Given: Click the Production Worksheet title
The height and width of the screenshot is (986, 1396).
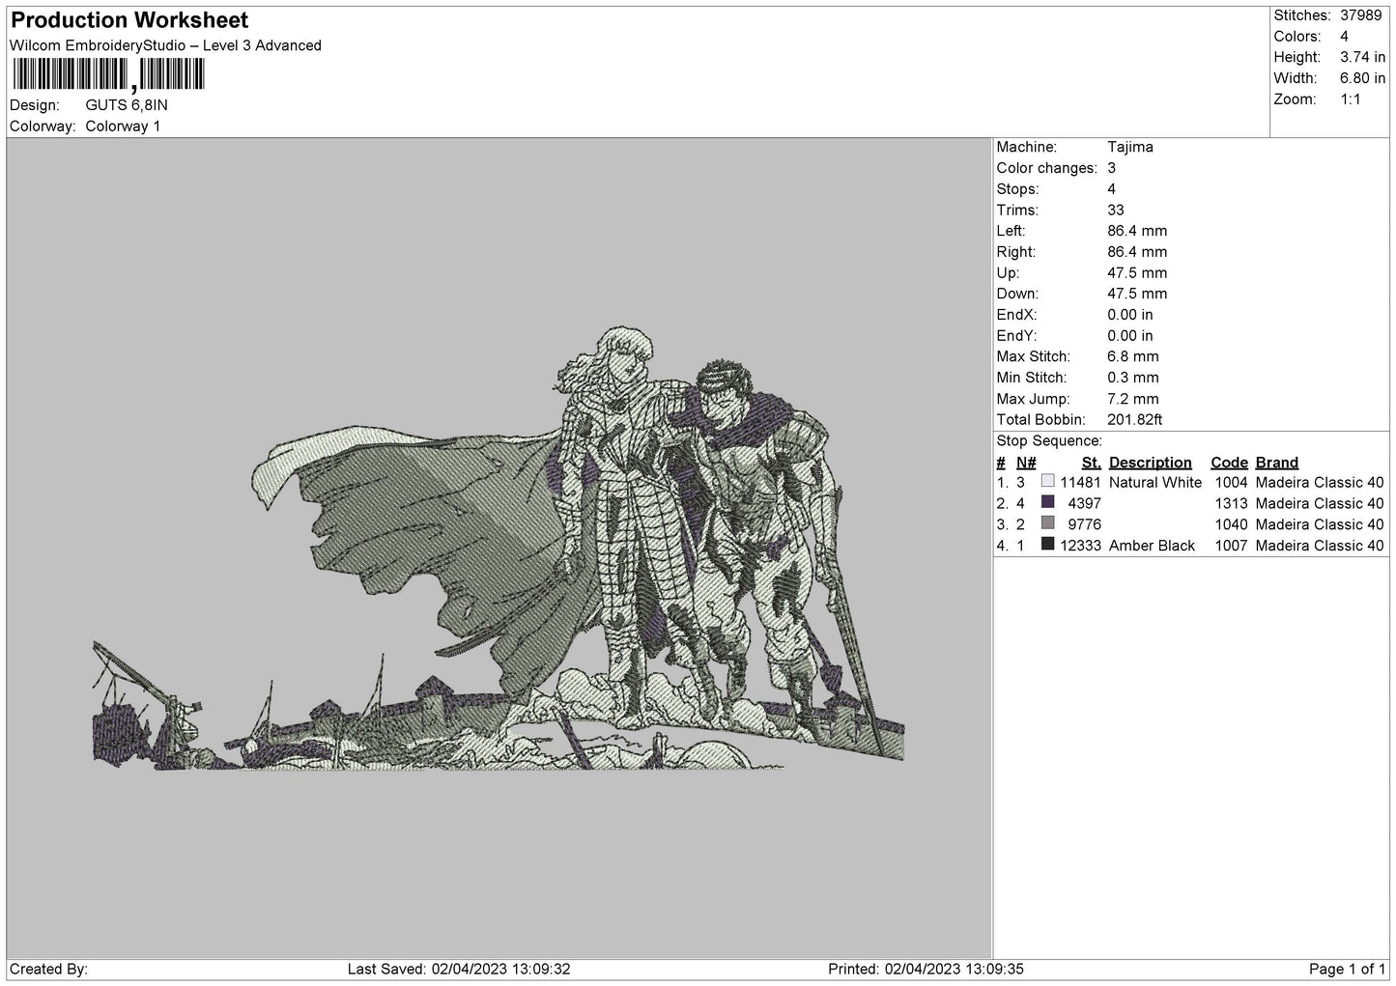Looking at the screenshot, I should (x=129, y=20).
